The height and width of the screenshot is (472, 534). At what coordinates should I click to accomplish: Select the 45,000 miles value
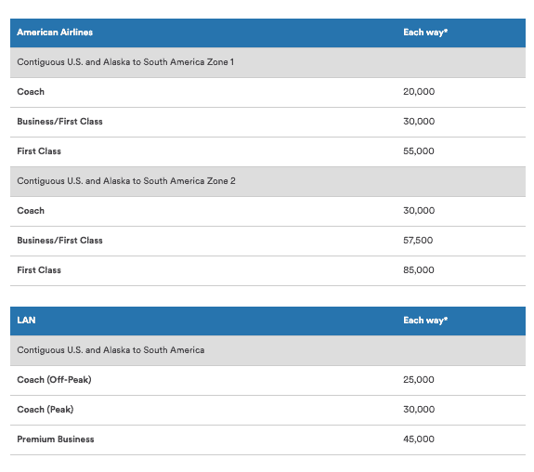pyautogui.click(x=419, y=439)
